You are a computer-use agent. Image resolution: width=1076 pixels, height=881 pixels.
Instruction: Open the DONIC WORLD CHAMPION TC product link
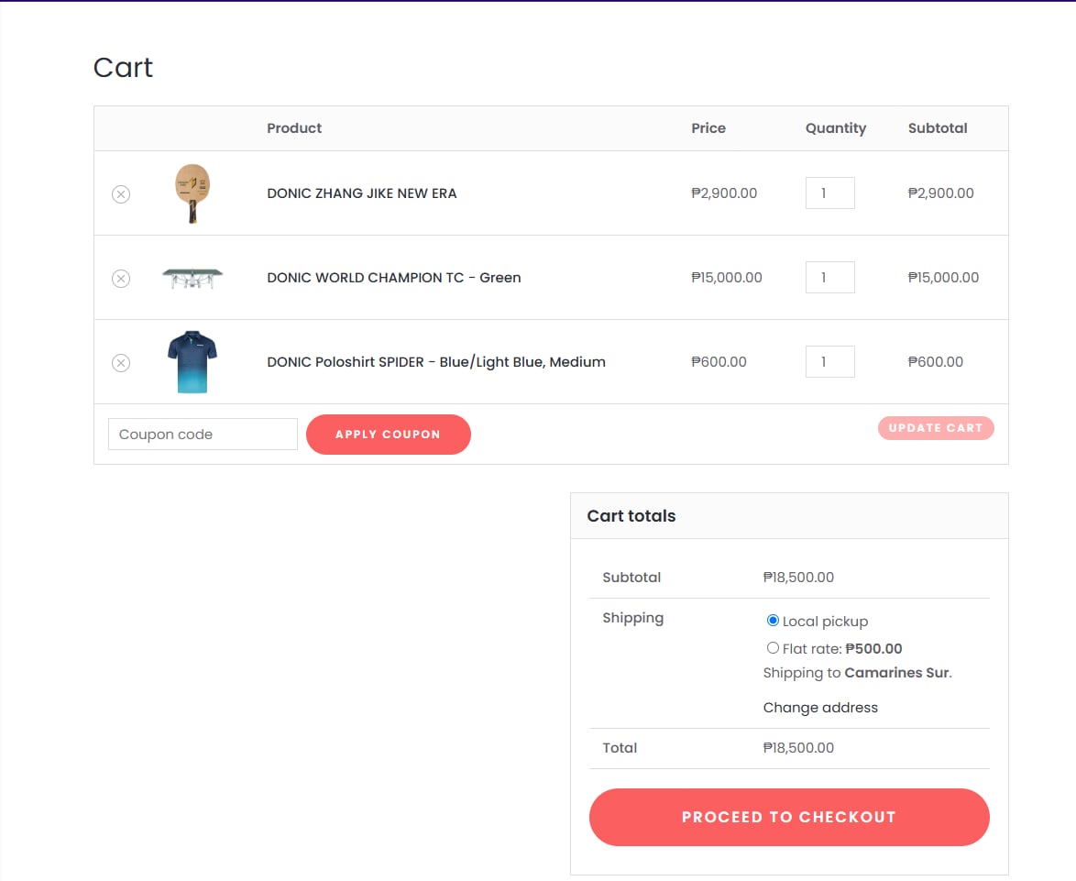[394, 278]
